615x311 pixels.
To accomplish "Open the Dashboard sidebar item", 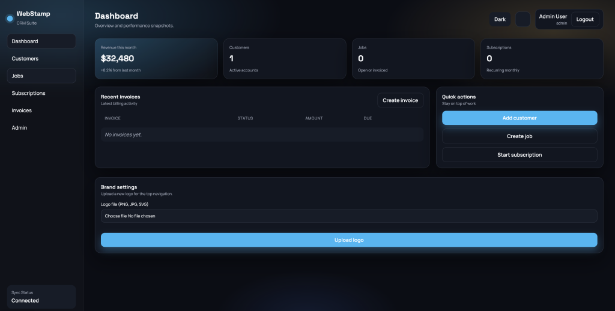I will click(x=41, y=41).
